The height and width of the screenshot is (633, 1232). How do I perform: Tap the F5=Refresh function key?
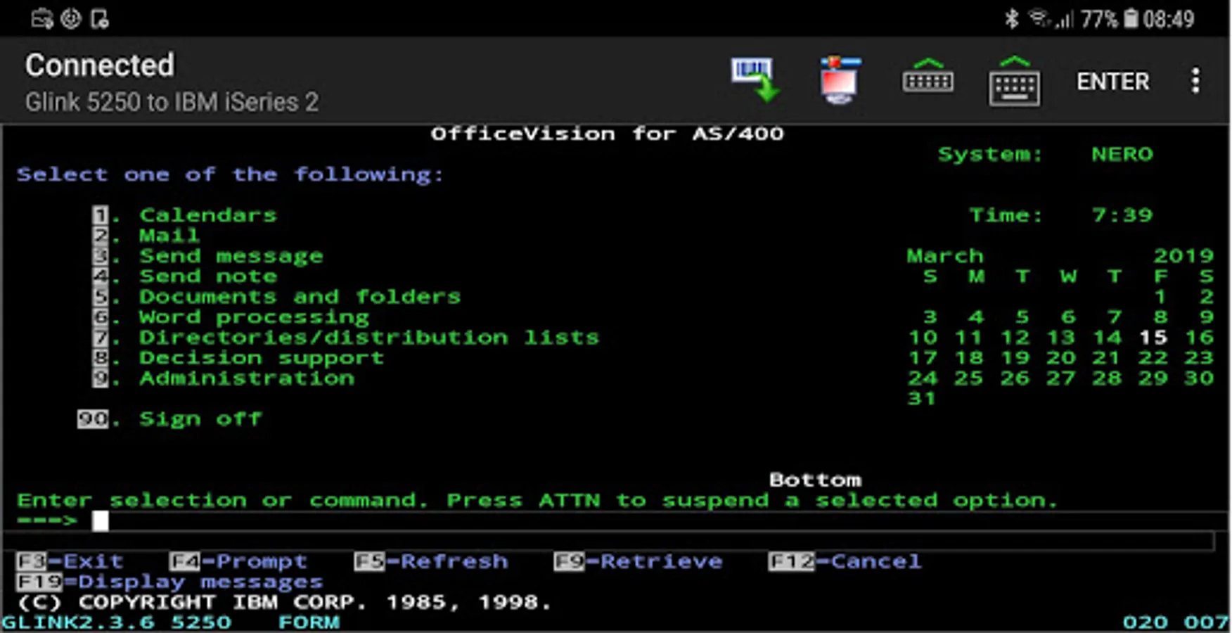click(x=431, y=561)
